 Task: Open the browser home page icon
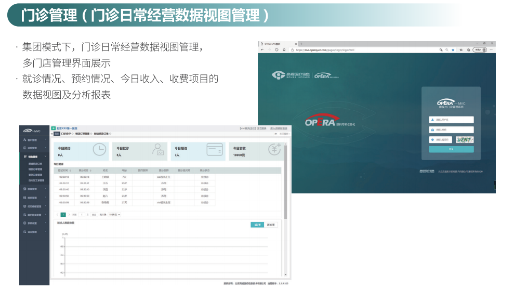point(284,50)
